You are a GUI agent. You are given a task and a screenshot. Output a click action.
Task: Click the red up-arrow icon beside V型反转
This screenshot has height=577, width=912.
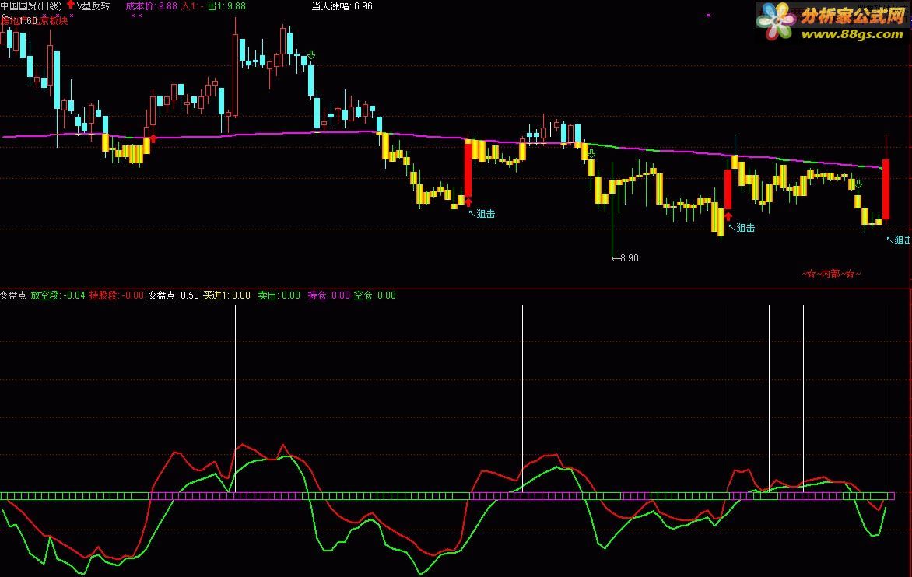[x=70, y=5]
